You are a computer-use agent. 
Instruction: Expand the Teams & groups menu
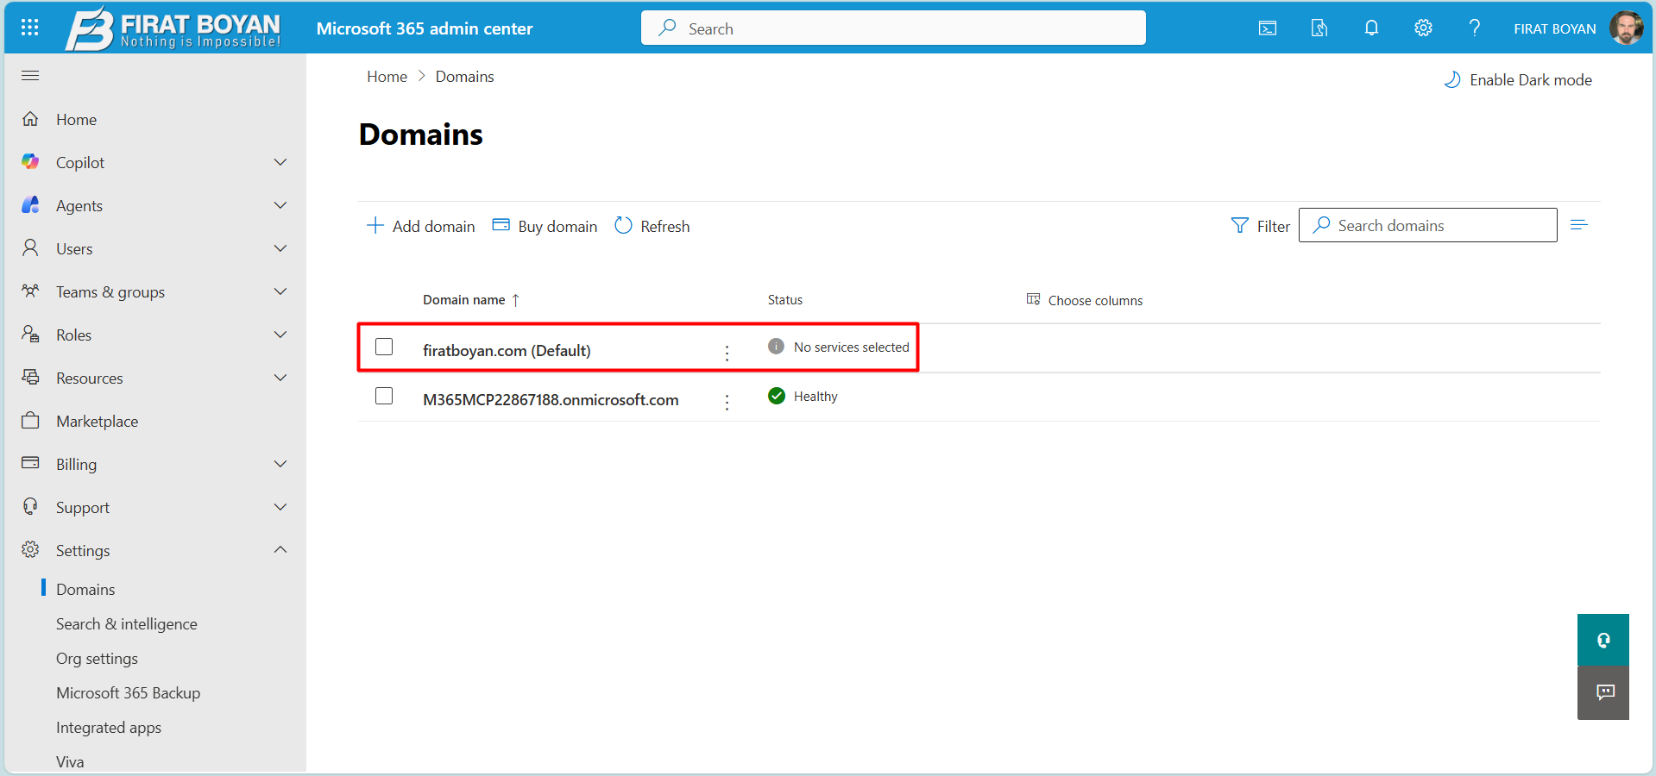click(280, 291)
